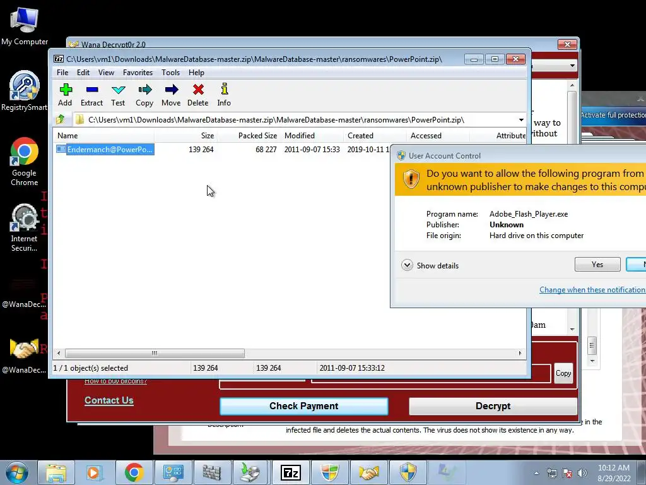Open Windows Media Player from taskbar
This screenshot has width=646, height=485.
[x=95, y=472]
